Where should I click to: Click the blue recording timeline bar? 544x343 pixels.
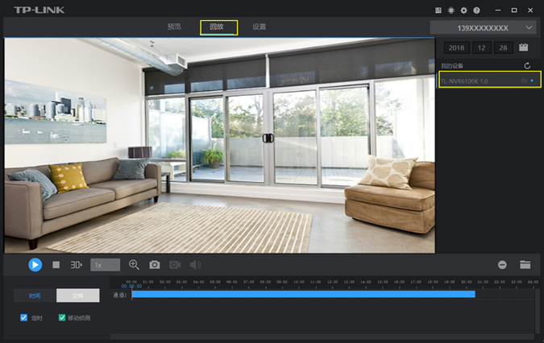(303, 295)
